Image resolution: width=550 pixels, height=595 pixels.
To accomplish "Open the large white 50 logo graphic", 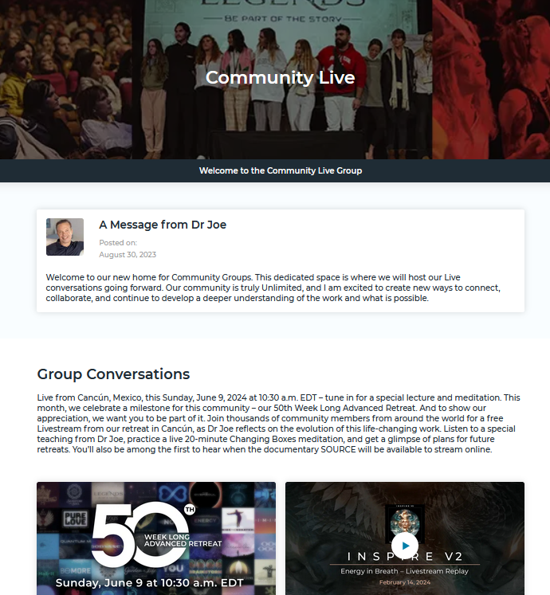I will [139, 534].
